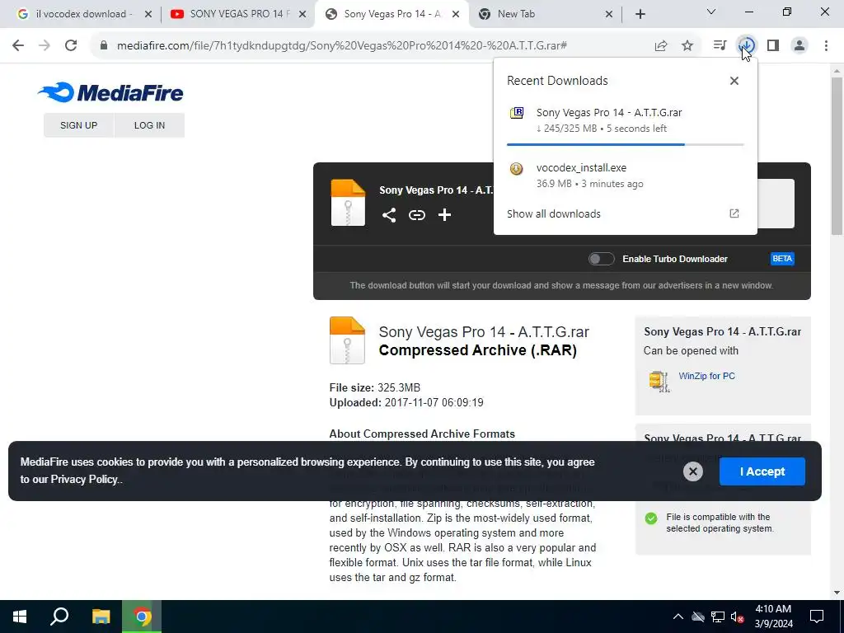Viewport: 844px width, 633px height.
Task: Dismiss the cookie banner with the X
Action: pyautogui.click(x=692, y=471)
